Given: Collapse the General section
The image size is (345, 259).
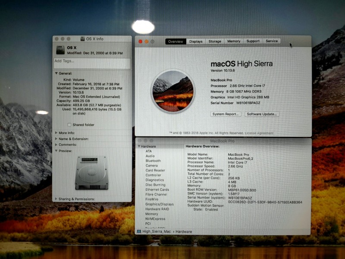Looking at the screenshot, I should (56, 73).
